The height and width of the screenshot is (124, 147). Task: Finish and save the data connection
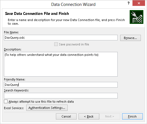point(132,116)
